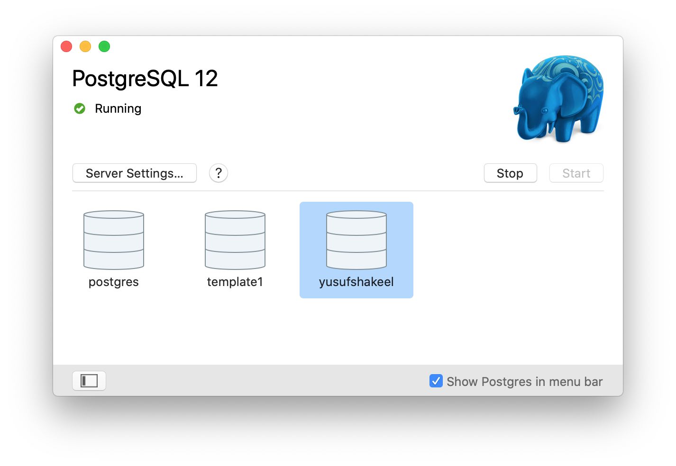Click the disabled Start button

point(576,173)
